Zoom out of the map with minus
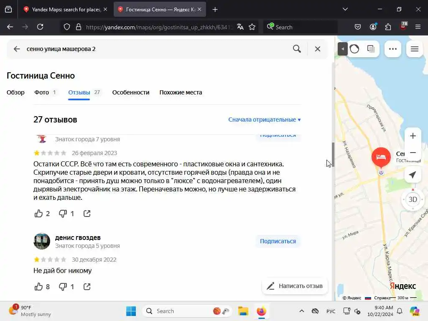Viewport: 428px width, 321px height. coord(413,153)
